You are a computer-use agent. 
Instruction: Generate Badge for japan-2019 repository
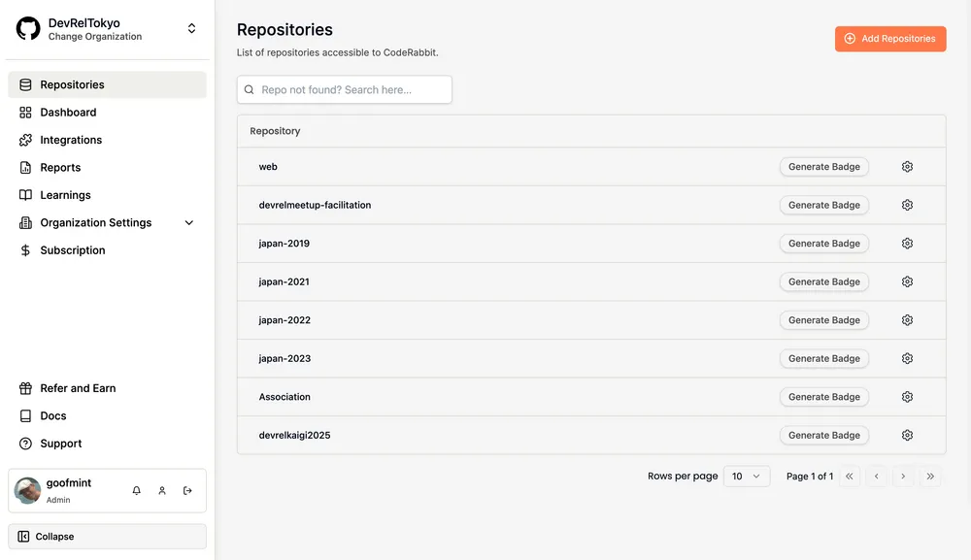(x=823, y=244)
